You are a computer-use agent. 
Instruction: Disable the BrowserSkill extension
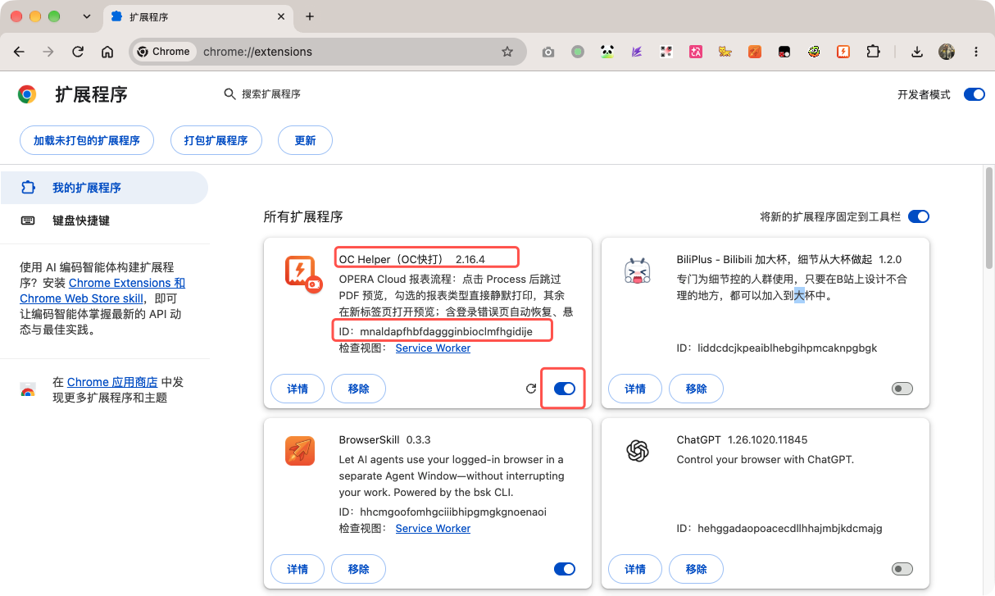pos(565,569)
